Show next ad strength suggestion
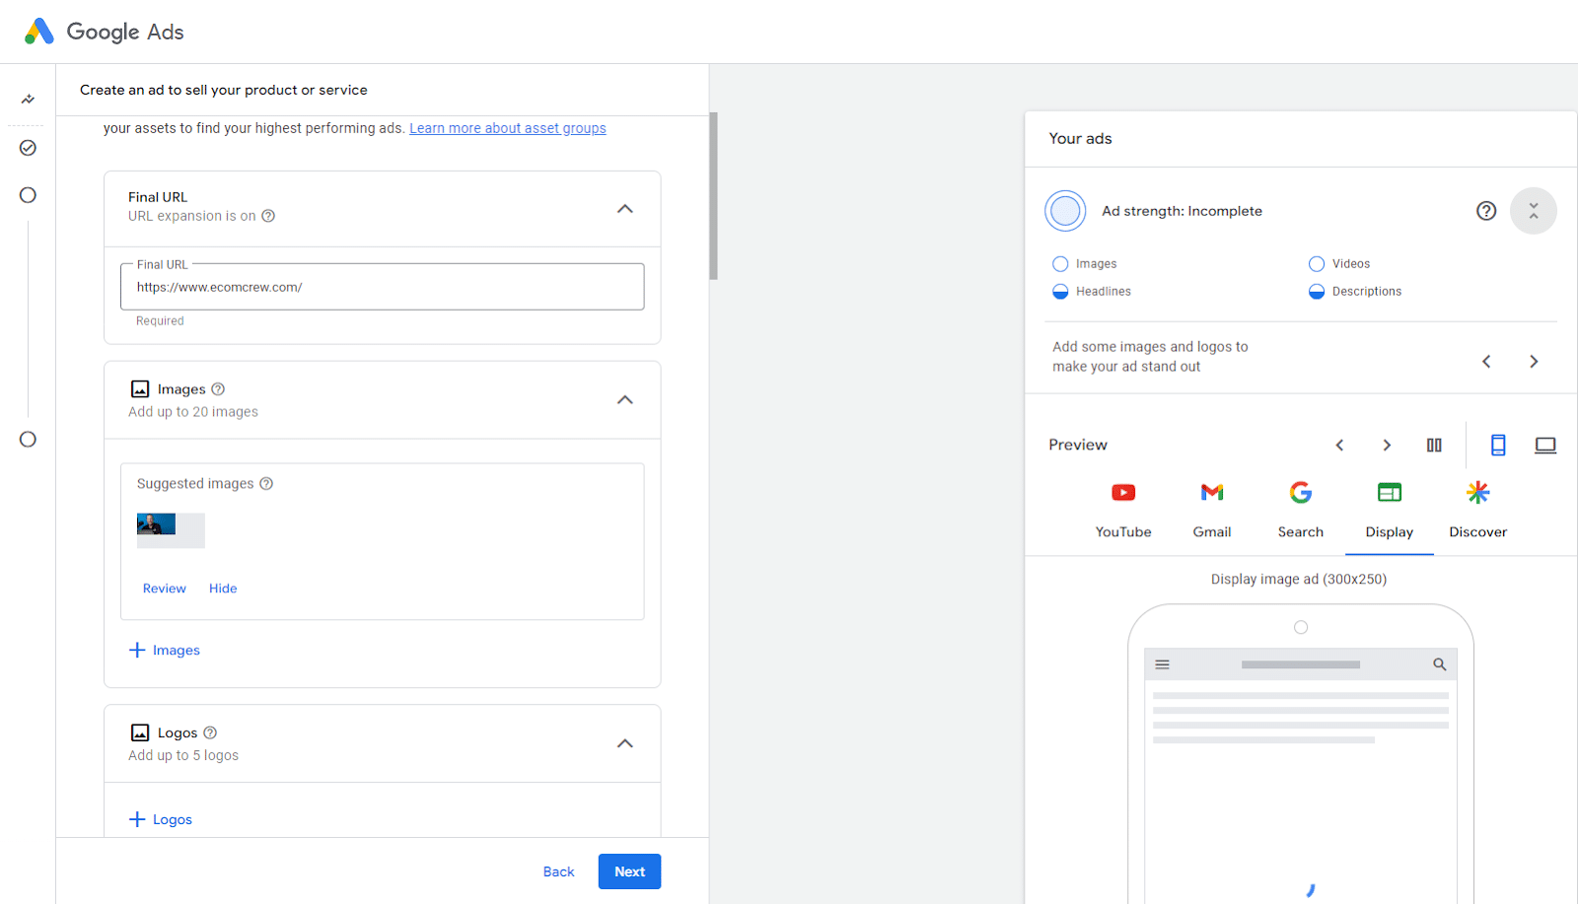 (1534, 362)
